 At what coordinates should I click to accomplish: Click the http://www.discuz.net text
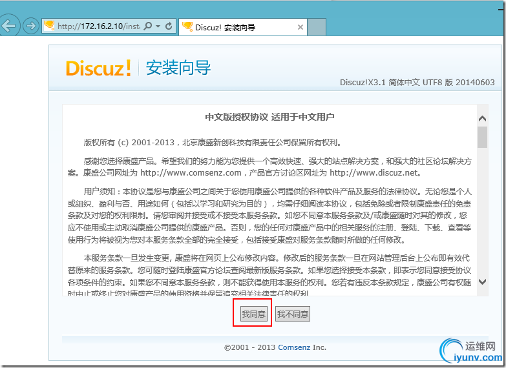pyautogui.click(x=374, y=173)
